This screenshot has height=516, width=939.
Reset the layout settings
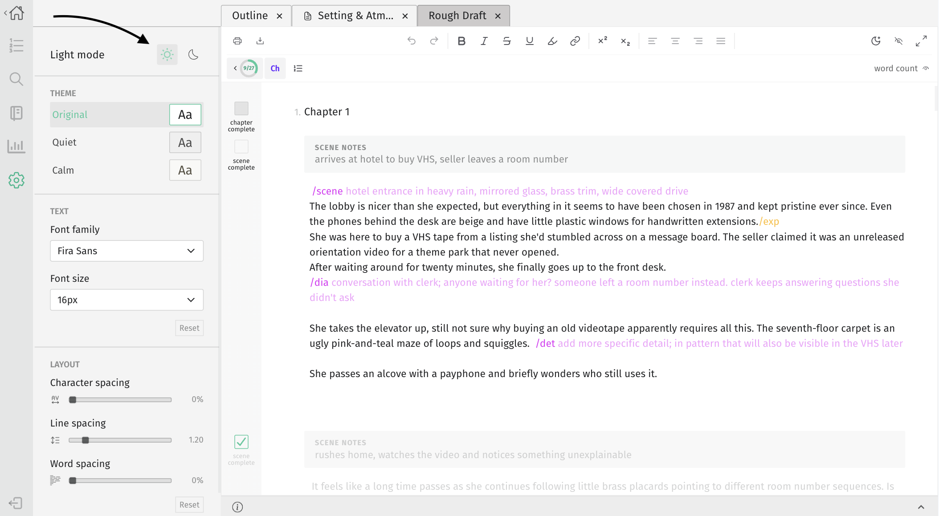pyautogui.click(x=189, y=505)
